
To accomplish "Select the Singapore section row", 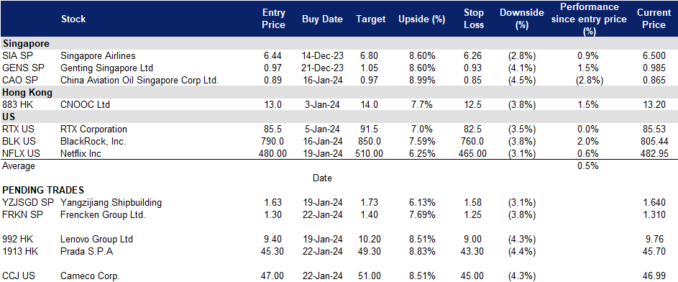I will tap(339, 43).
